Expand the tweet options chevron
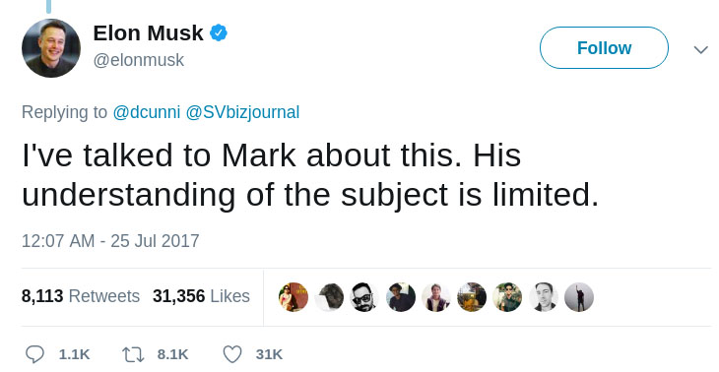 pyautogui.click(x=700, y=49)
